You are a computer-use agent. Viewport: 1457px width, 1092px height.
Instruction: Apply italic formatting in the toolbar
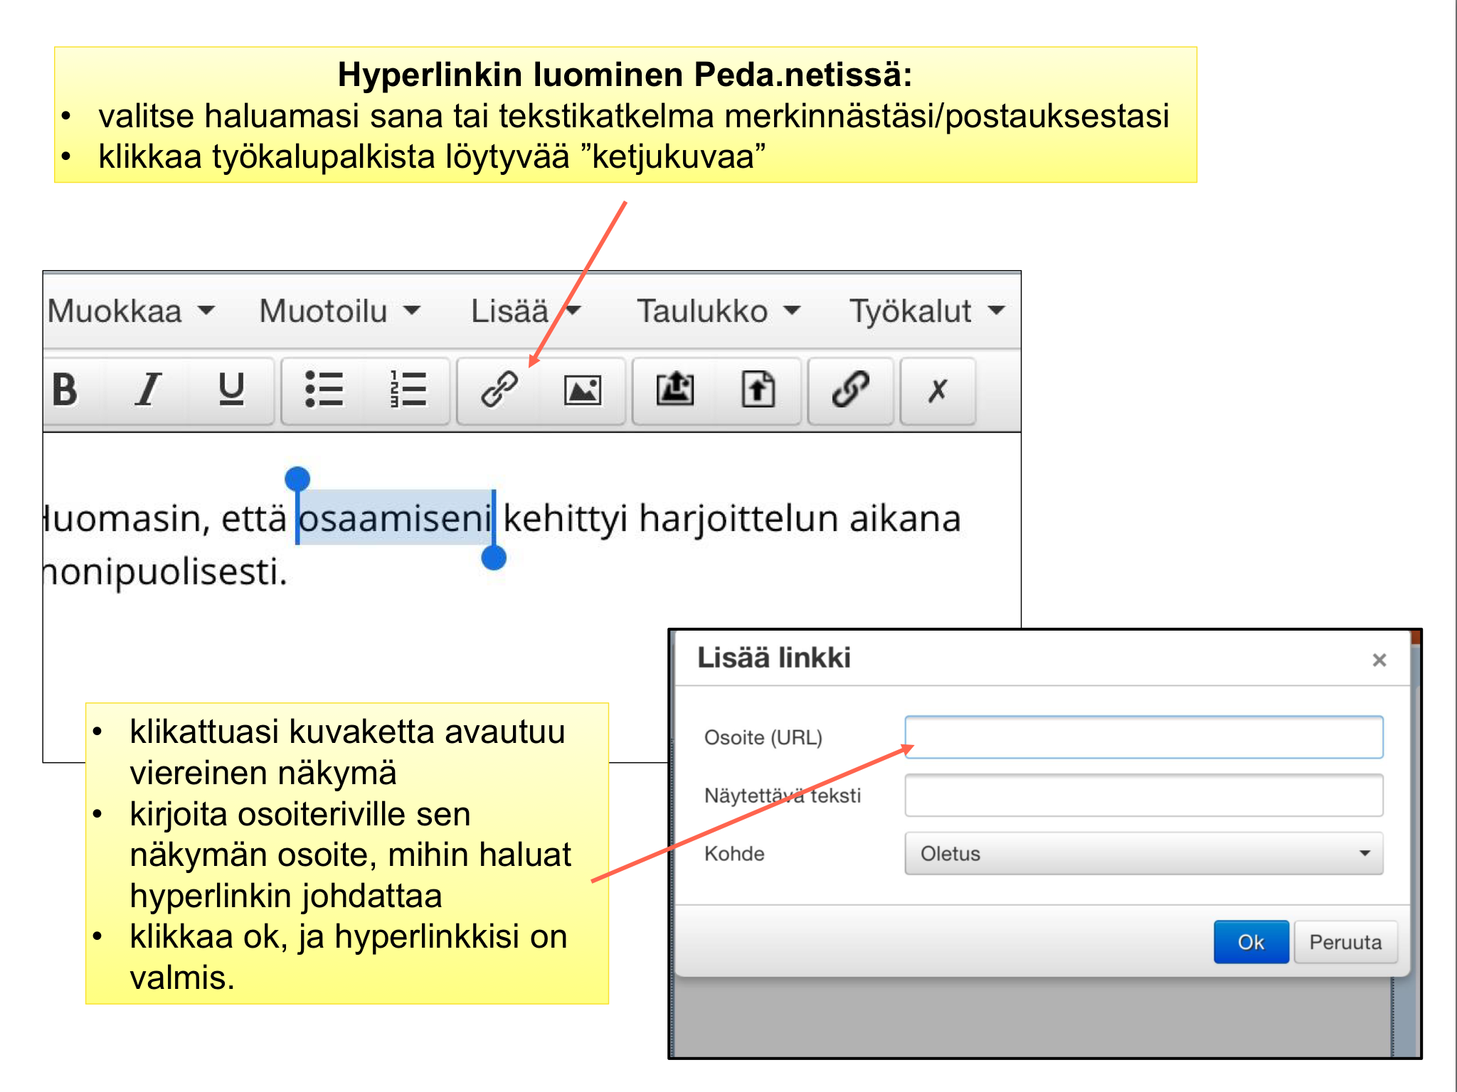click(x=148, y=390)
